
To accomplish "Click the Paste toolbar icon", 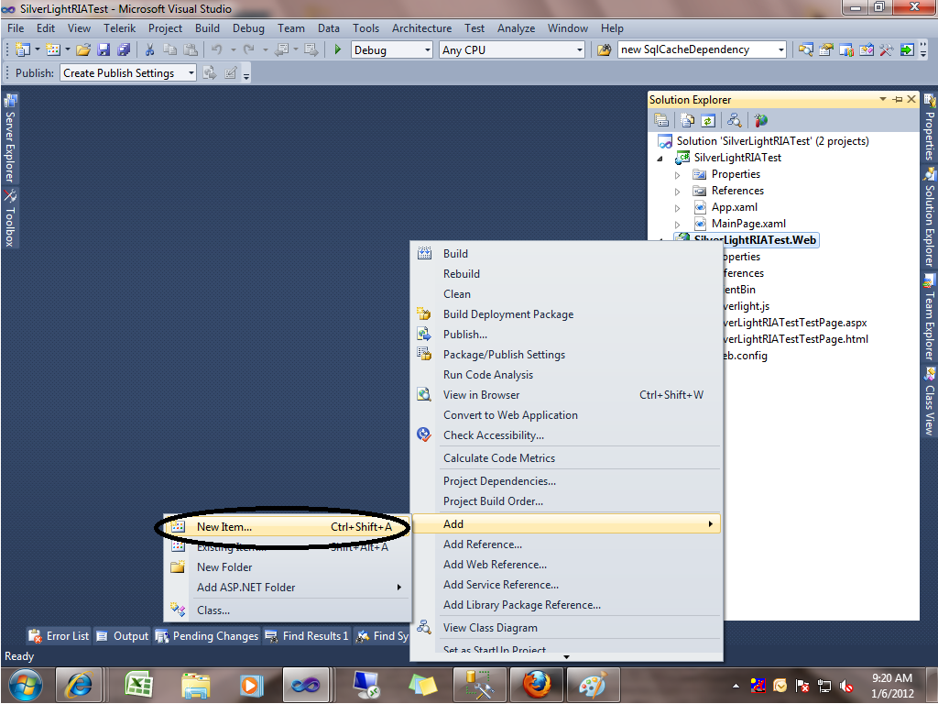I will [192, 49].
